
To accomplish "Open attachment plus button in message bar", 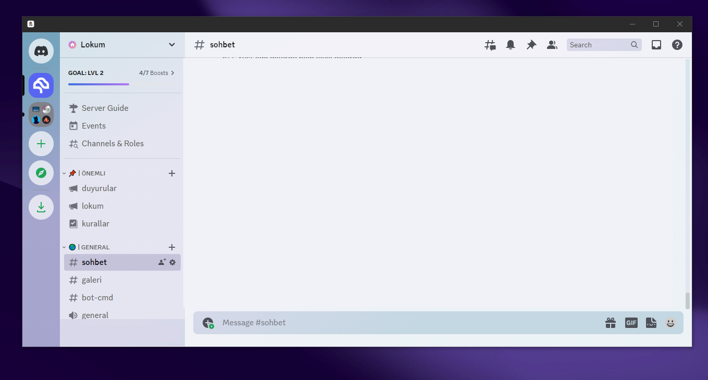I will 208,323.
